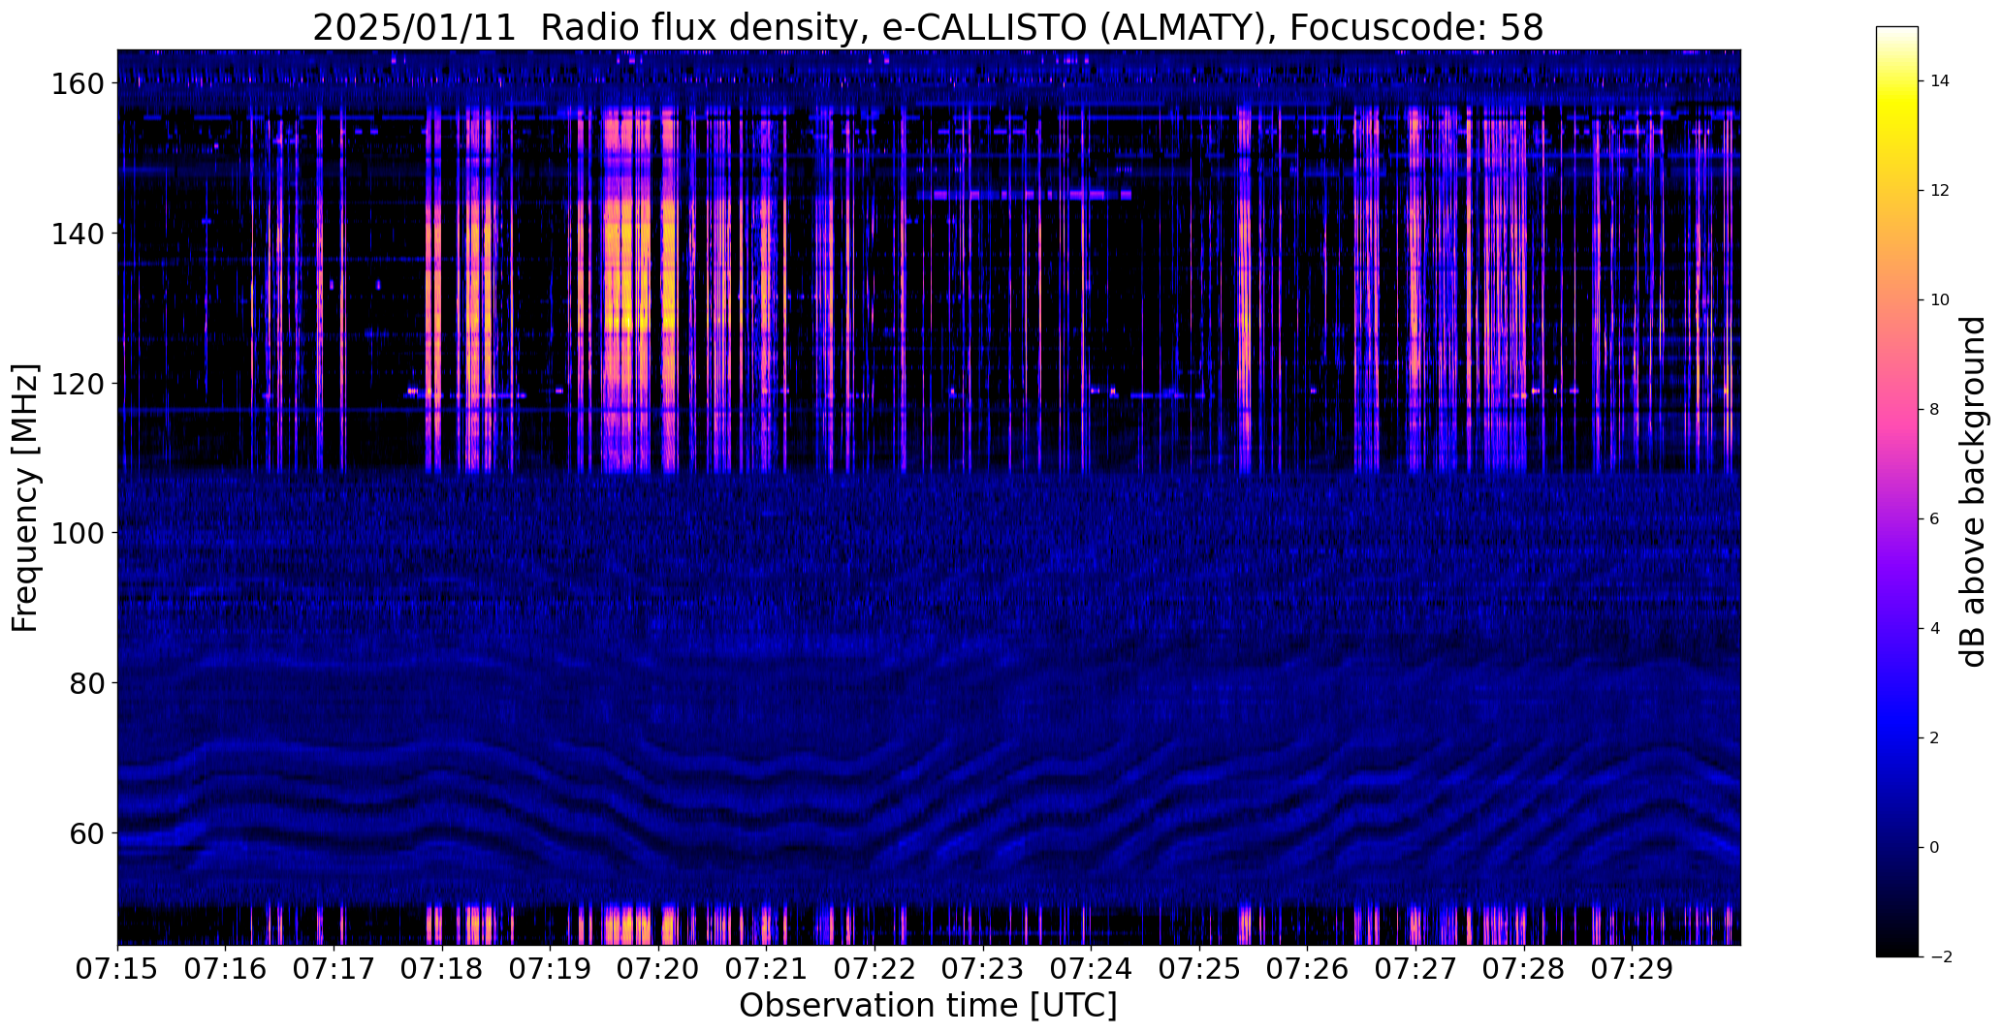Click the 'Observation time [UTC]' x-axis label
Viewport: 2003px width, 1034px height.
coord(928,1006)
